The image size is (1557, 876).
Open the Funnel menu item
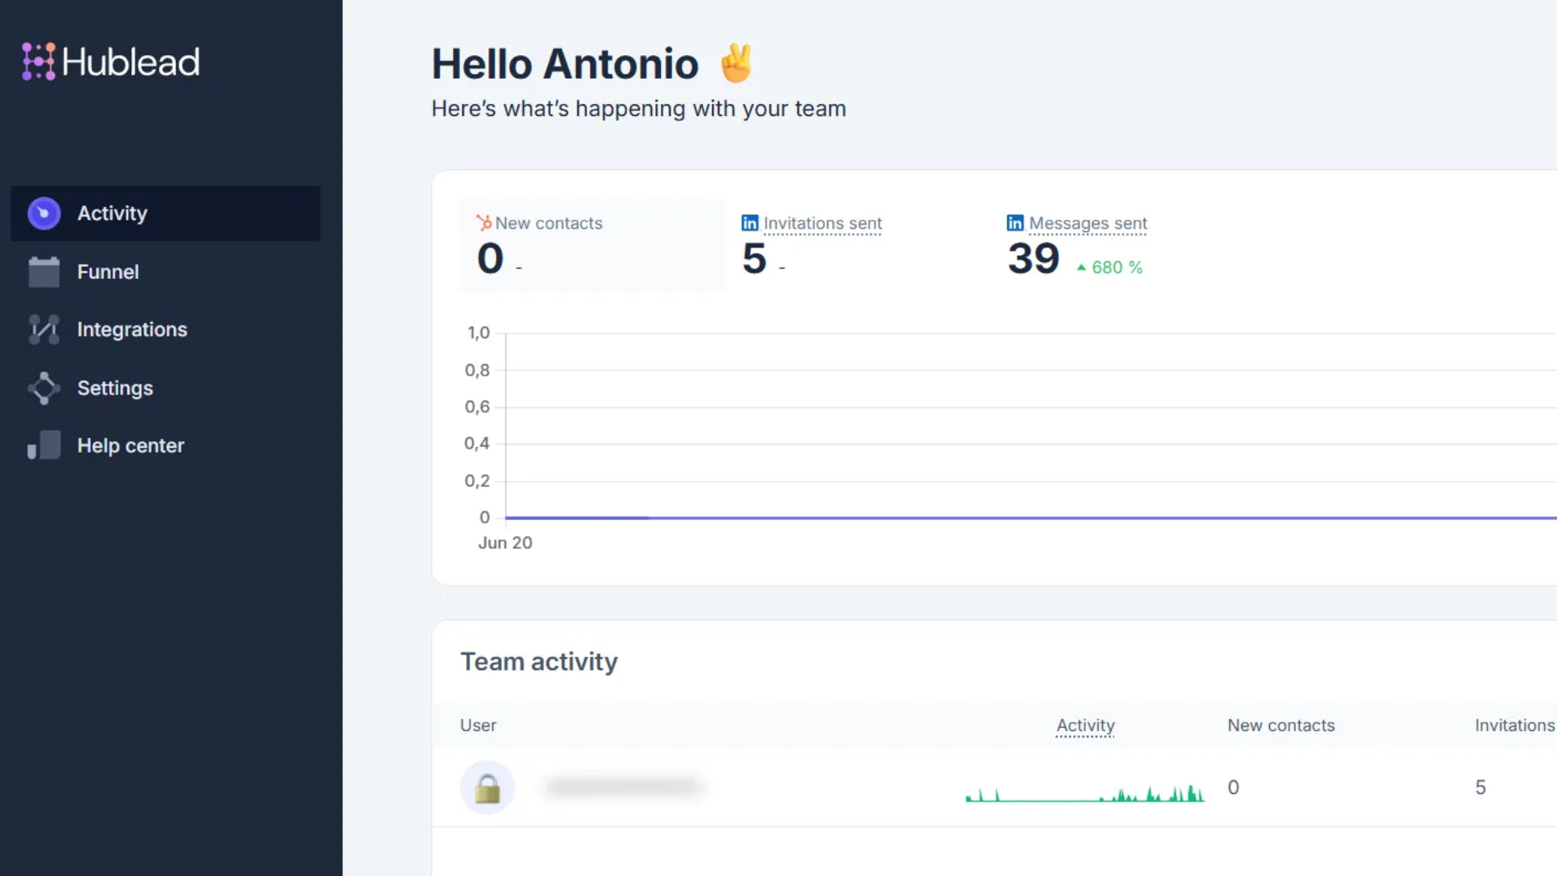108,272
